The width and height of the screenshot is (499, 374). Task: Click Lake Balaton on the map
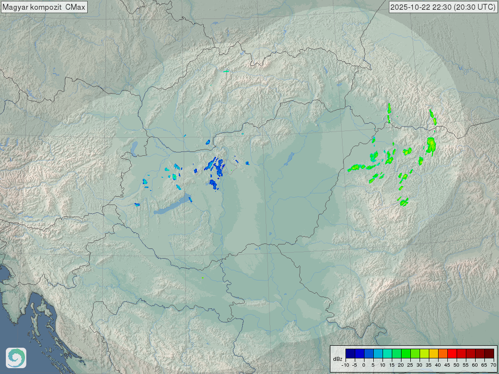coord(172,206)
